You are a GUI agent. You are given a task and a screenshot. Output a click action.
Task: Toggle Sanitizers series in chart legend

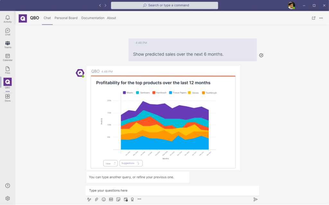pyautogui.click(x=143, y=93)
